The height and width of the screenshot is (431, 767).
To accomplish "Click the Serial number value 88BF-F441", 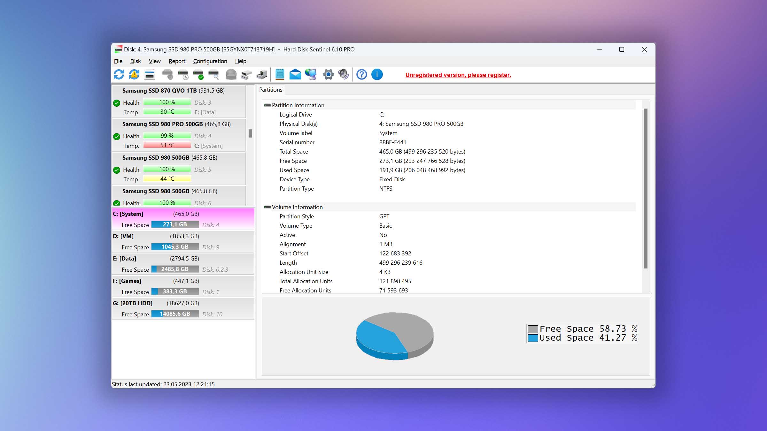I will 392,142.
